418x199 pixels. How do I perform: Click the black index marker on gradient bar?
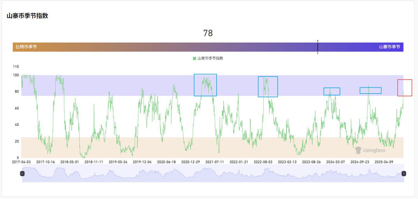click(x=318, y=47)
